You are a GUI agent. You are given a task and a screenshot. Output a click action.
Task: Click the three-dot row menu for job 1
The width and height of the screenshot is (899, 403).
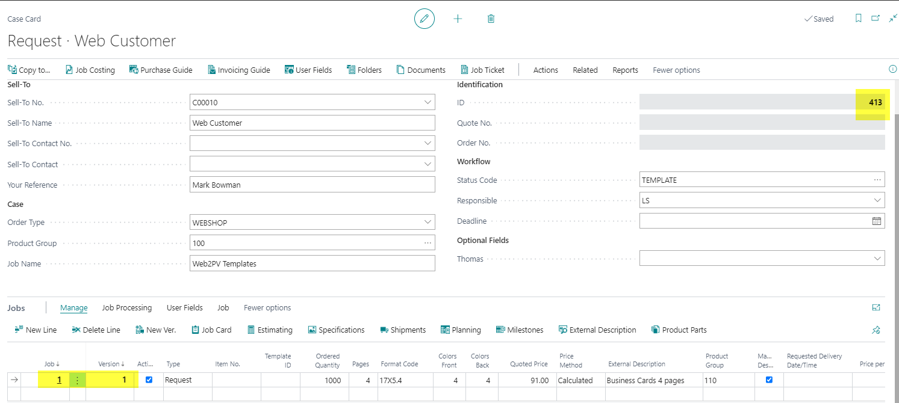point(77,380)
